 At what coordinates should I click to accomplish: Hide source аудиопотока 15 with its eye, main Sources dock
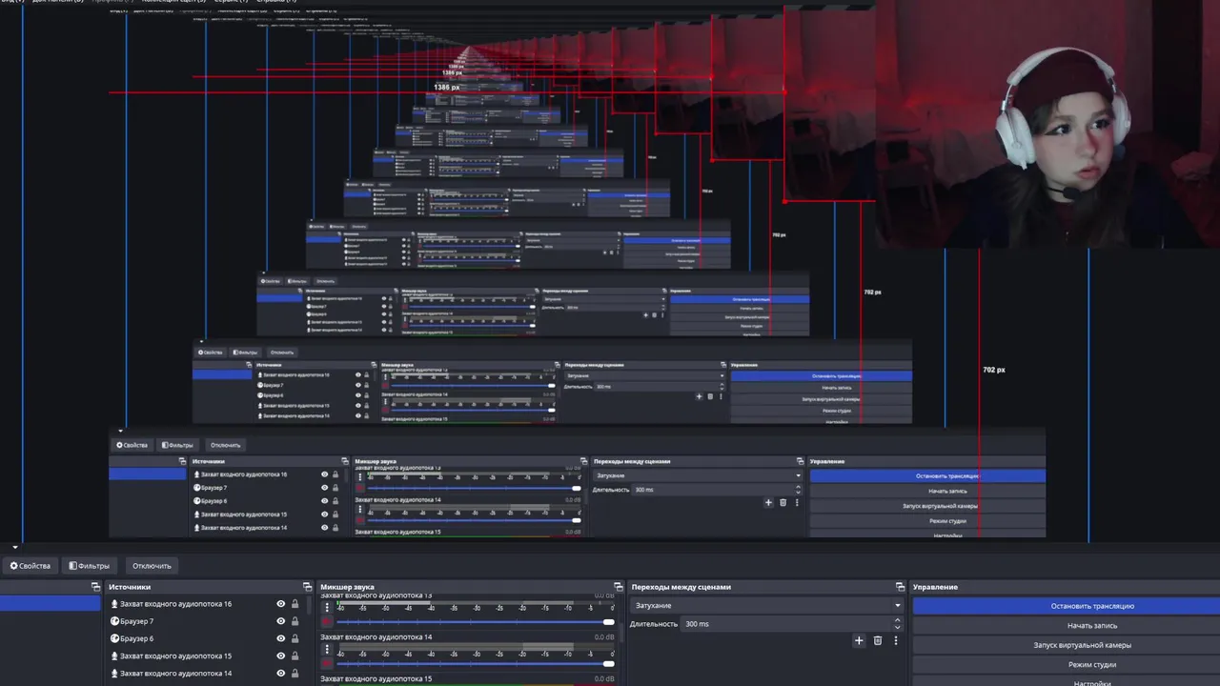click(x=281, y=656)
